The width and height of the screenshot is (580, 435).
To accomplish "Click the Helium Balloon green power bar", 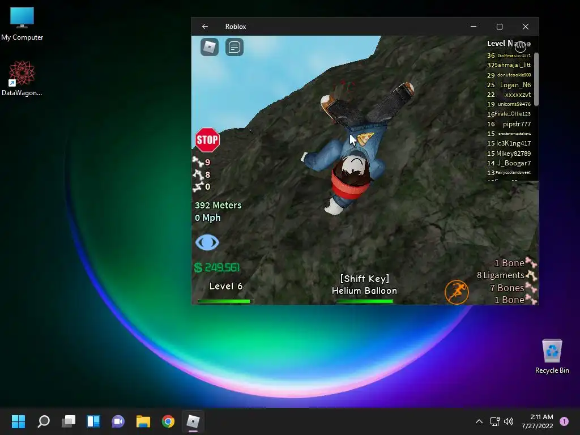I will click(x=365, y=301).
